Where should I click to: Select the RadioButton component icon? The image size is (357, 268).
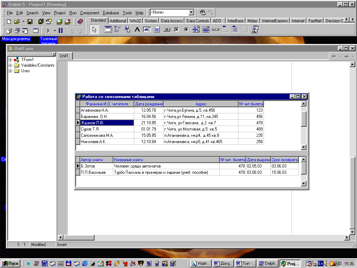[x=186, y=29]
